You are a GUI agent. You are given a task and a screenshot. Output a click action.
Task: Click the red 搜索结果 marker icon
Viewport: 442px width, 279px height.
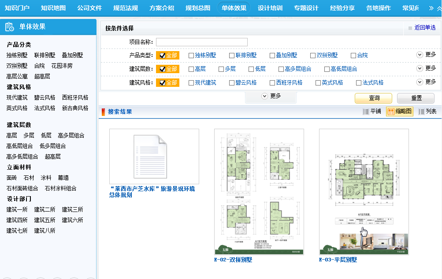pos(104,112)
